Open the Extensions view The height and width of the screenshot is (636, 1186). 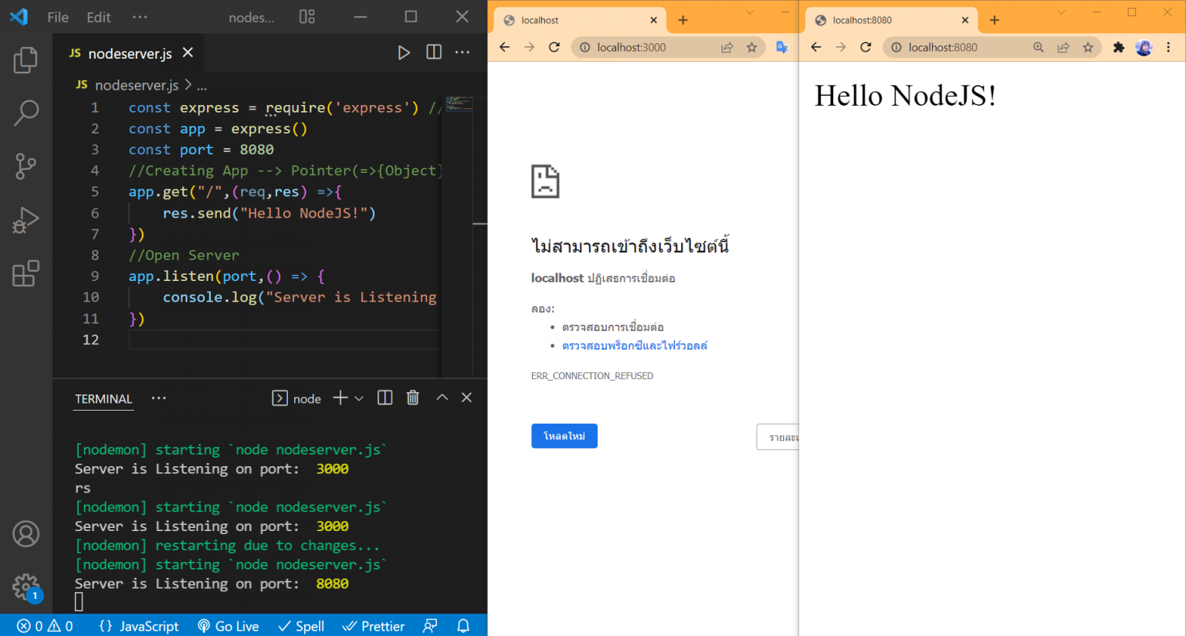(25, 273)
